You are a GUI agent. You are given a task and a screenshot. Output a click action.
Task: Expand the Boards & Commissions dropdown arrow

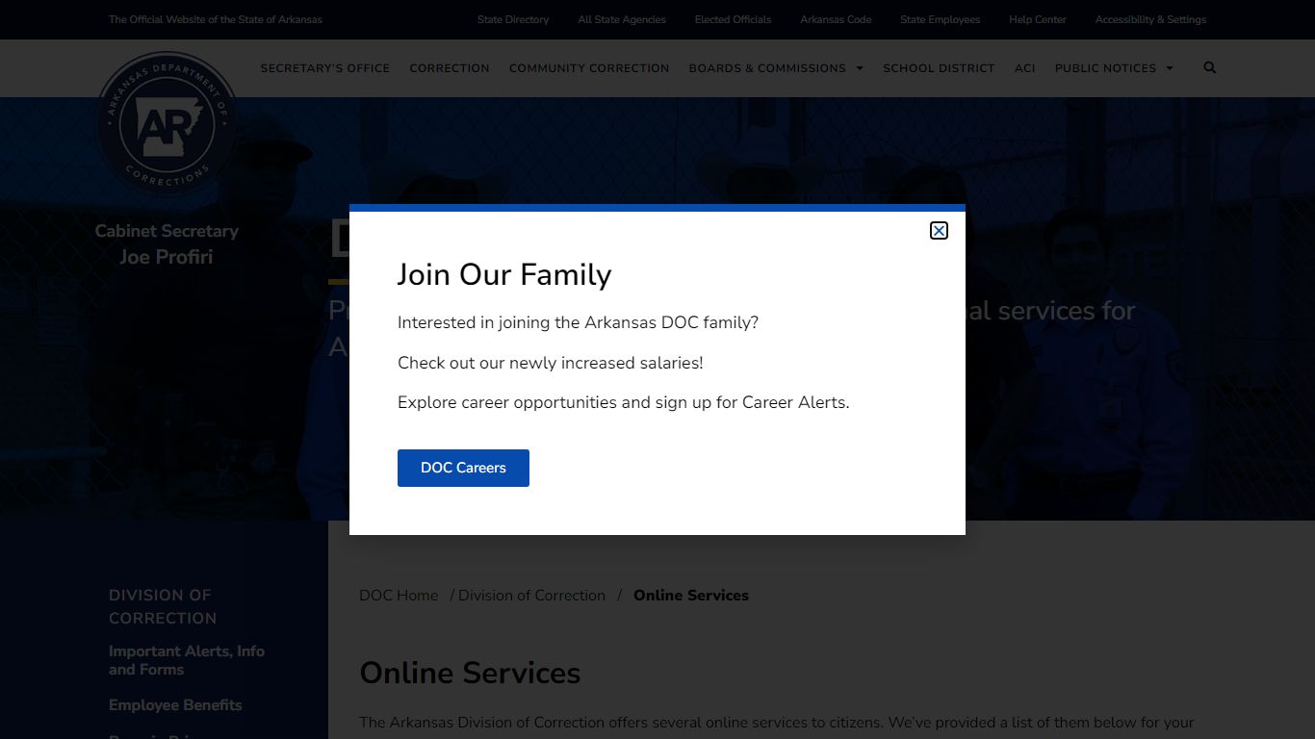click(860, 68)
